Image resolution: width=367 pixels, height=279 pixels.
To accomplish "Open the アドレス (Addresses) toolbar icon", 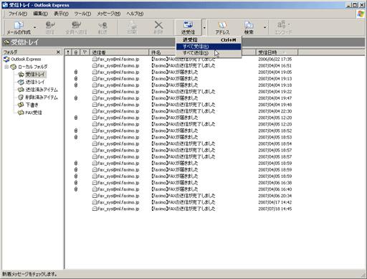I will pyautogui.click(x=222, y=28).
